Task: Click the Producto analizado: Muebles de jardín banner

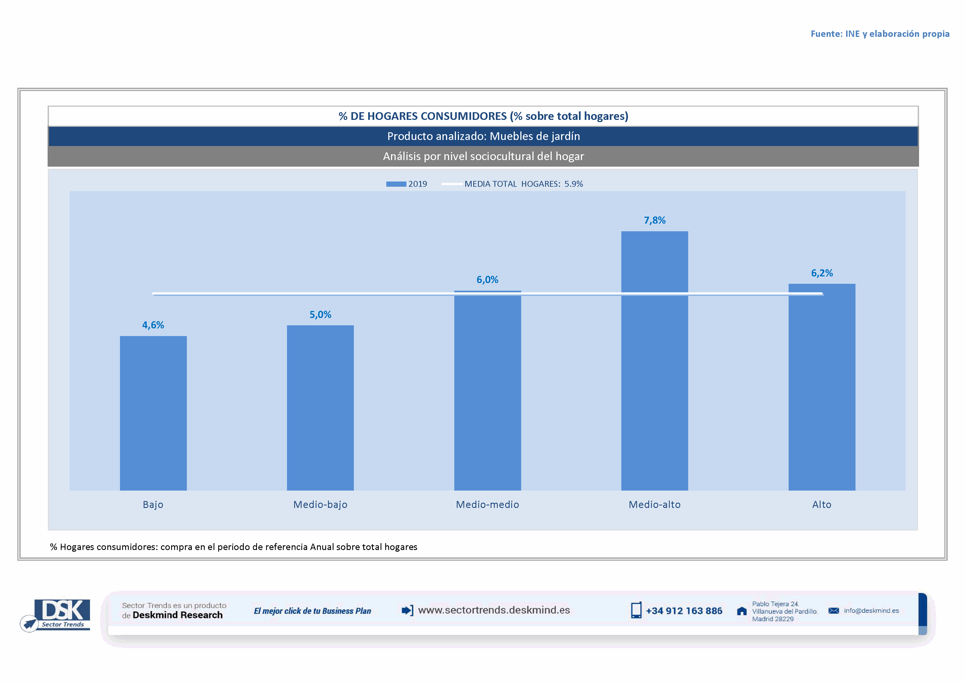Action: click(x=483, y=136)
